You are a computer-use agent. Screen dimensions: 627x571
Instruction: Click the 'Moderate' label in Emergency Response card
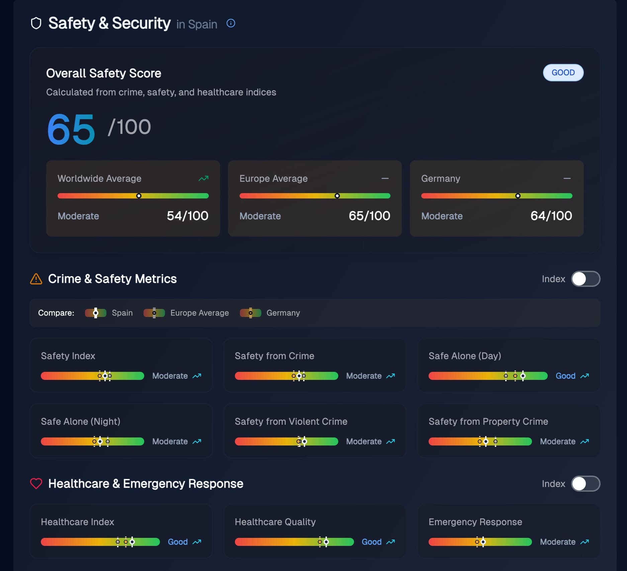click(558, 542)
